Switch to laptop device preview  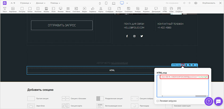pos(114,3)
